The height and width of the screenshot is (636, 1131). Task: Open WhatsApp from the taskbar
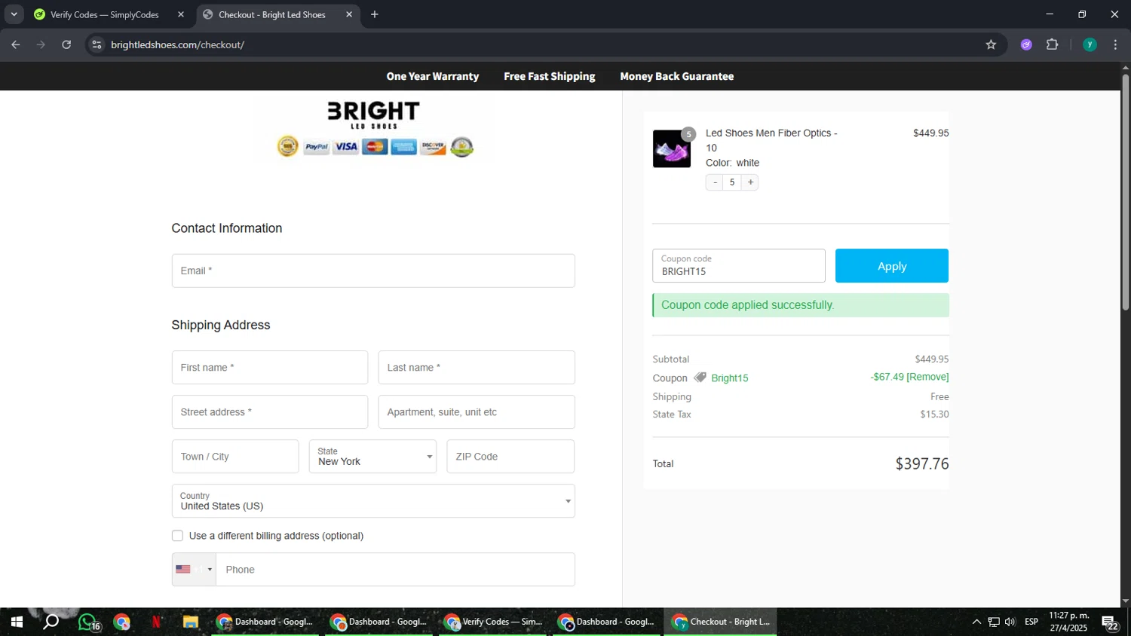[x=88, y=622]
